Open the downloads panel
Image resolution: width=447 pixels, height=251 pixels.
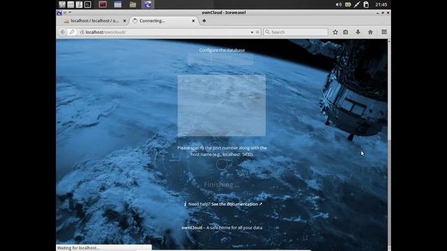click(358, 32)
